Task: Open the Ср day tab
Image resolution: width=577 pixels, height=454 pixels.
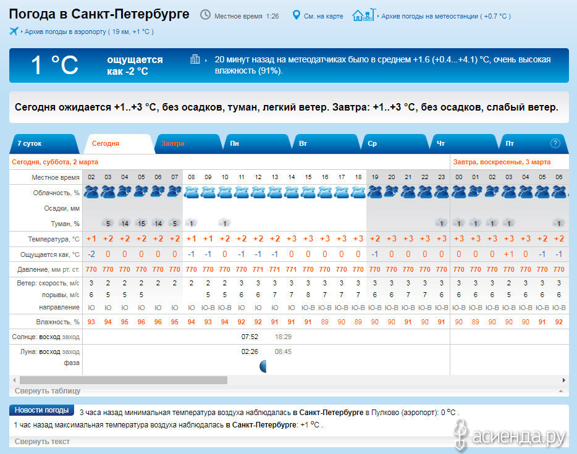Action: click(x=395, y=143)
